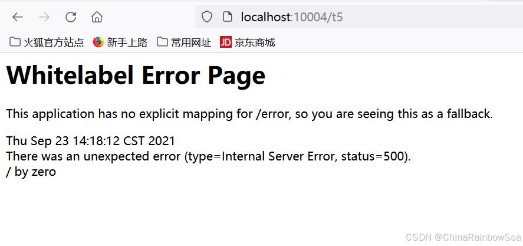
Task: Go back using the back arrow
Action: pyautogui.click(x=17, y=17)
